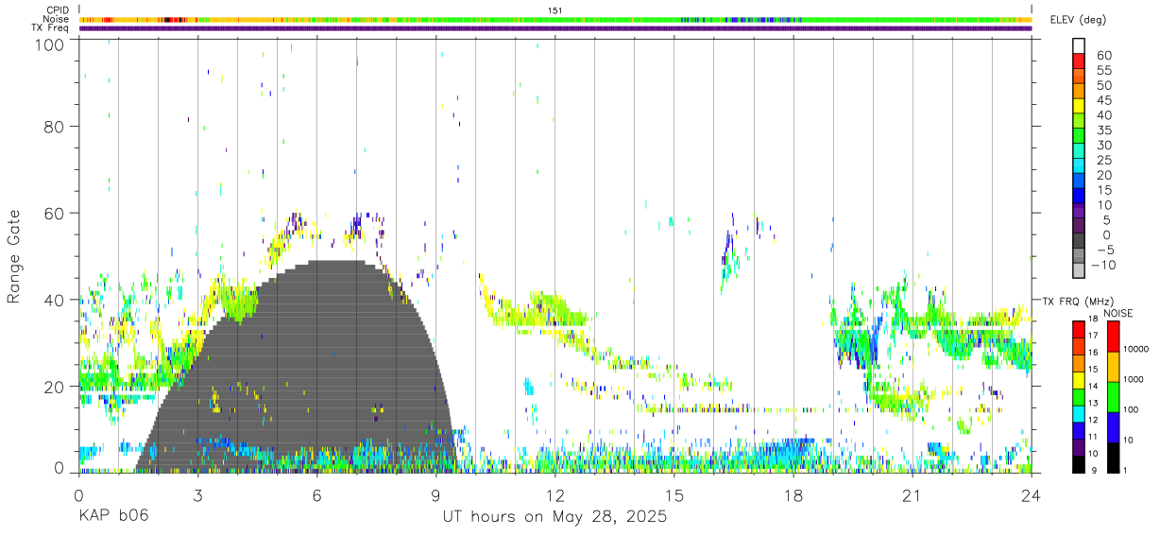Click the light gray bottom segment of the ELEV bar

(x=1079, y=272)
